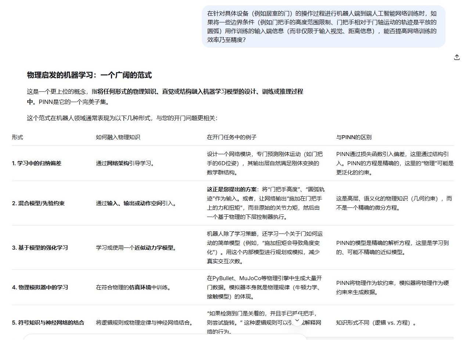465x340 pixels.
Task: Click cell "通过网络架构引导学习。"
Action: tap(125, 163)
